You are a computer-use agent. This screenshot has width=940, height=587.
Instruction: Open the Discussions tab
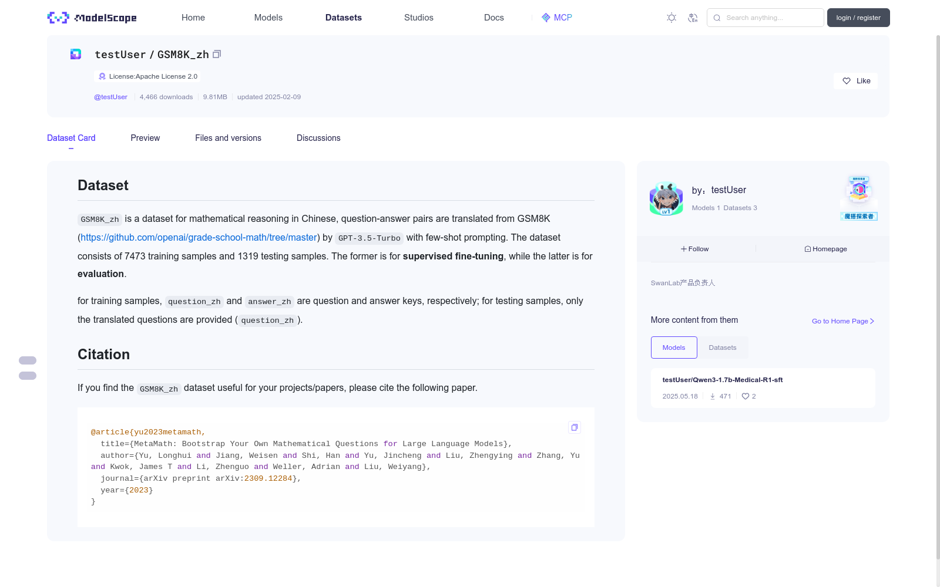pyautogui.click(x=318, y=138)
